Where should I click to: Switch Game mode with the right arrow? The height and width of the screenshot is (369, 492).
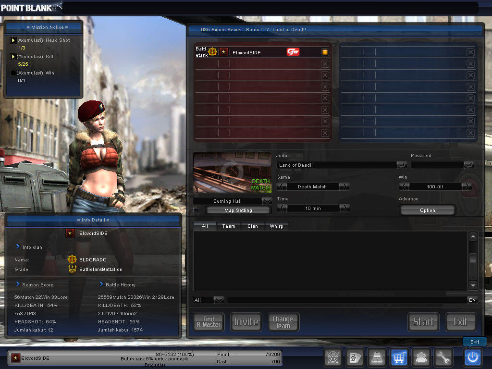click(x=344, y=186)
